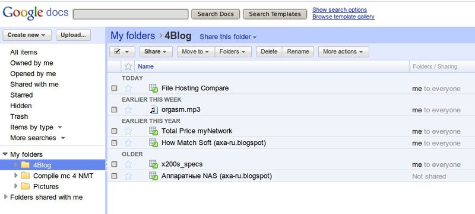Click the orgasm.mp3 music note icon

click(x=154, y=110)
